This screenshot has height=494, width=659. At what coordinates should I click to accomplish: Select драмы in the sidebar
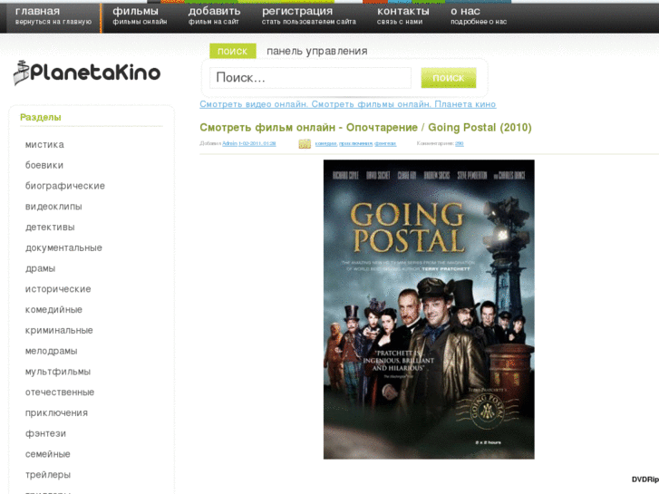(41, 268)
